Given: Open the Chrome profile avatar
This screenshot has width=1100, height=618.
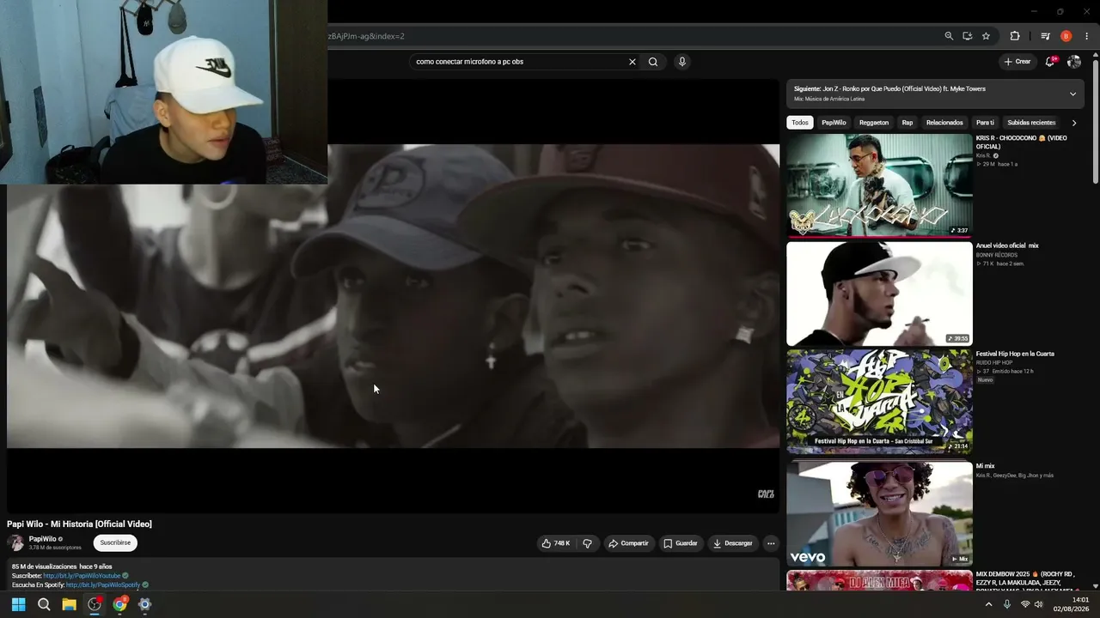Looking at the screenshot, I should (x=1066, y=36).
